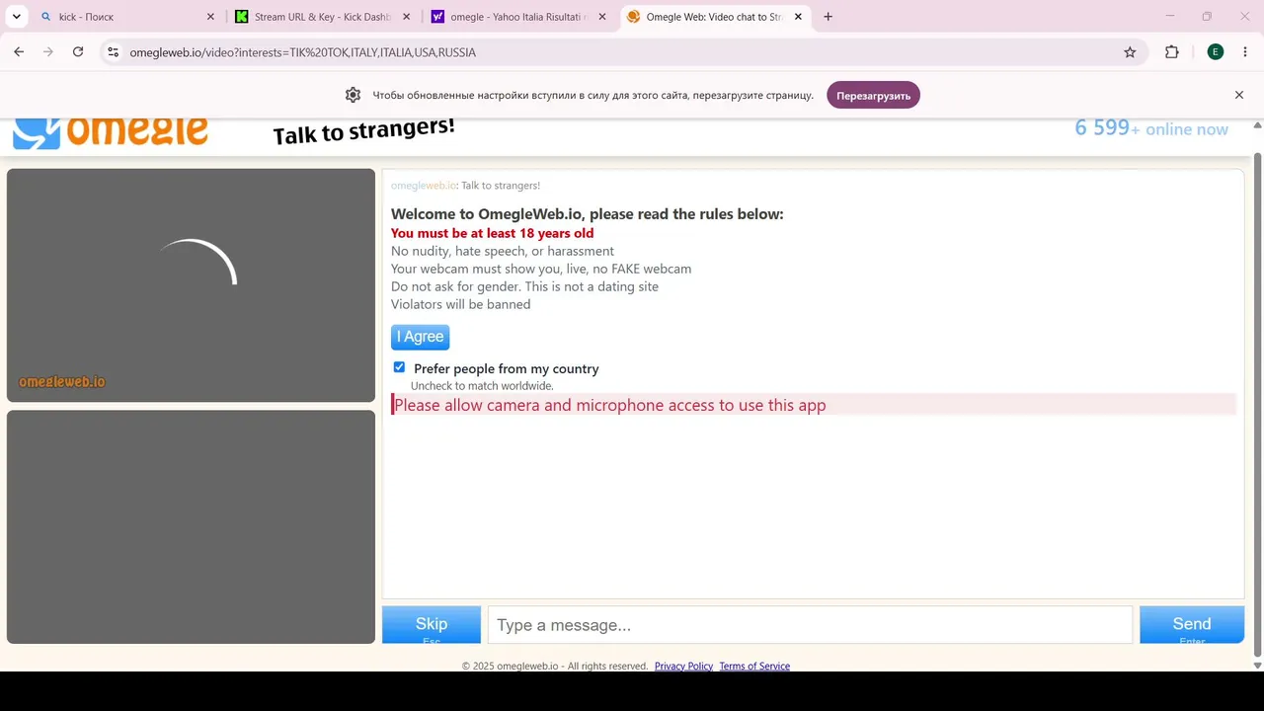This screenshot has height=711, width=1264.
Task: Click the address bar URL
Action: point(303,52)
